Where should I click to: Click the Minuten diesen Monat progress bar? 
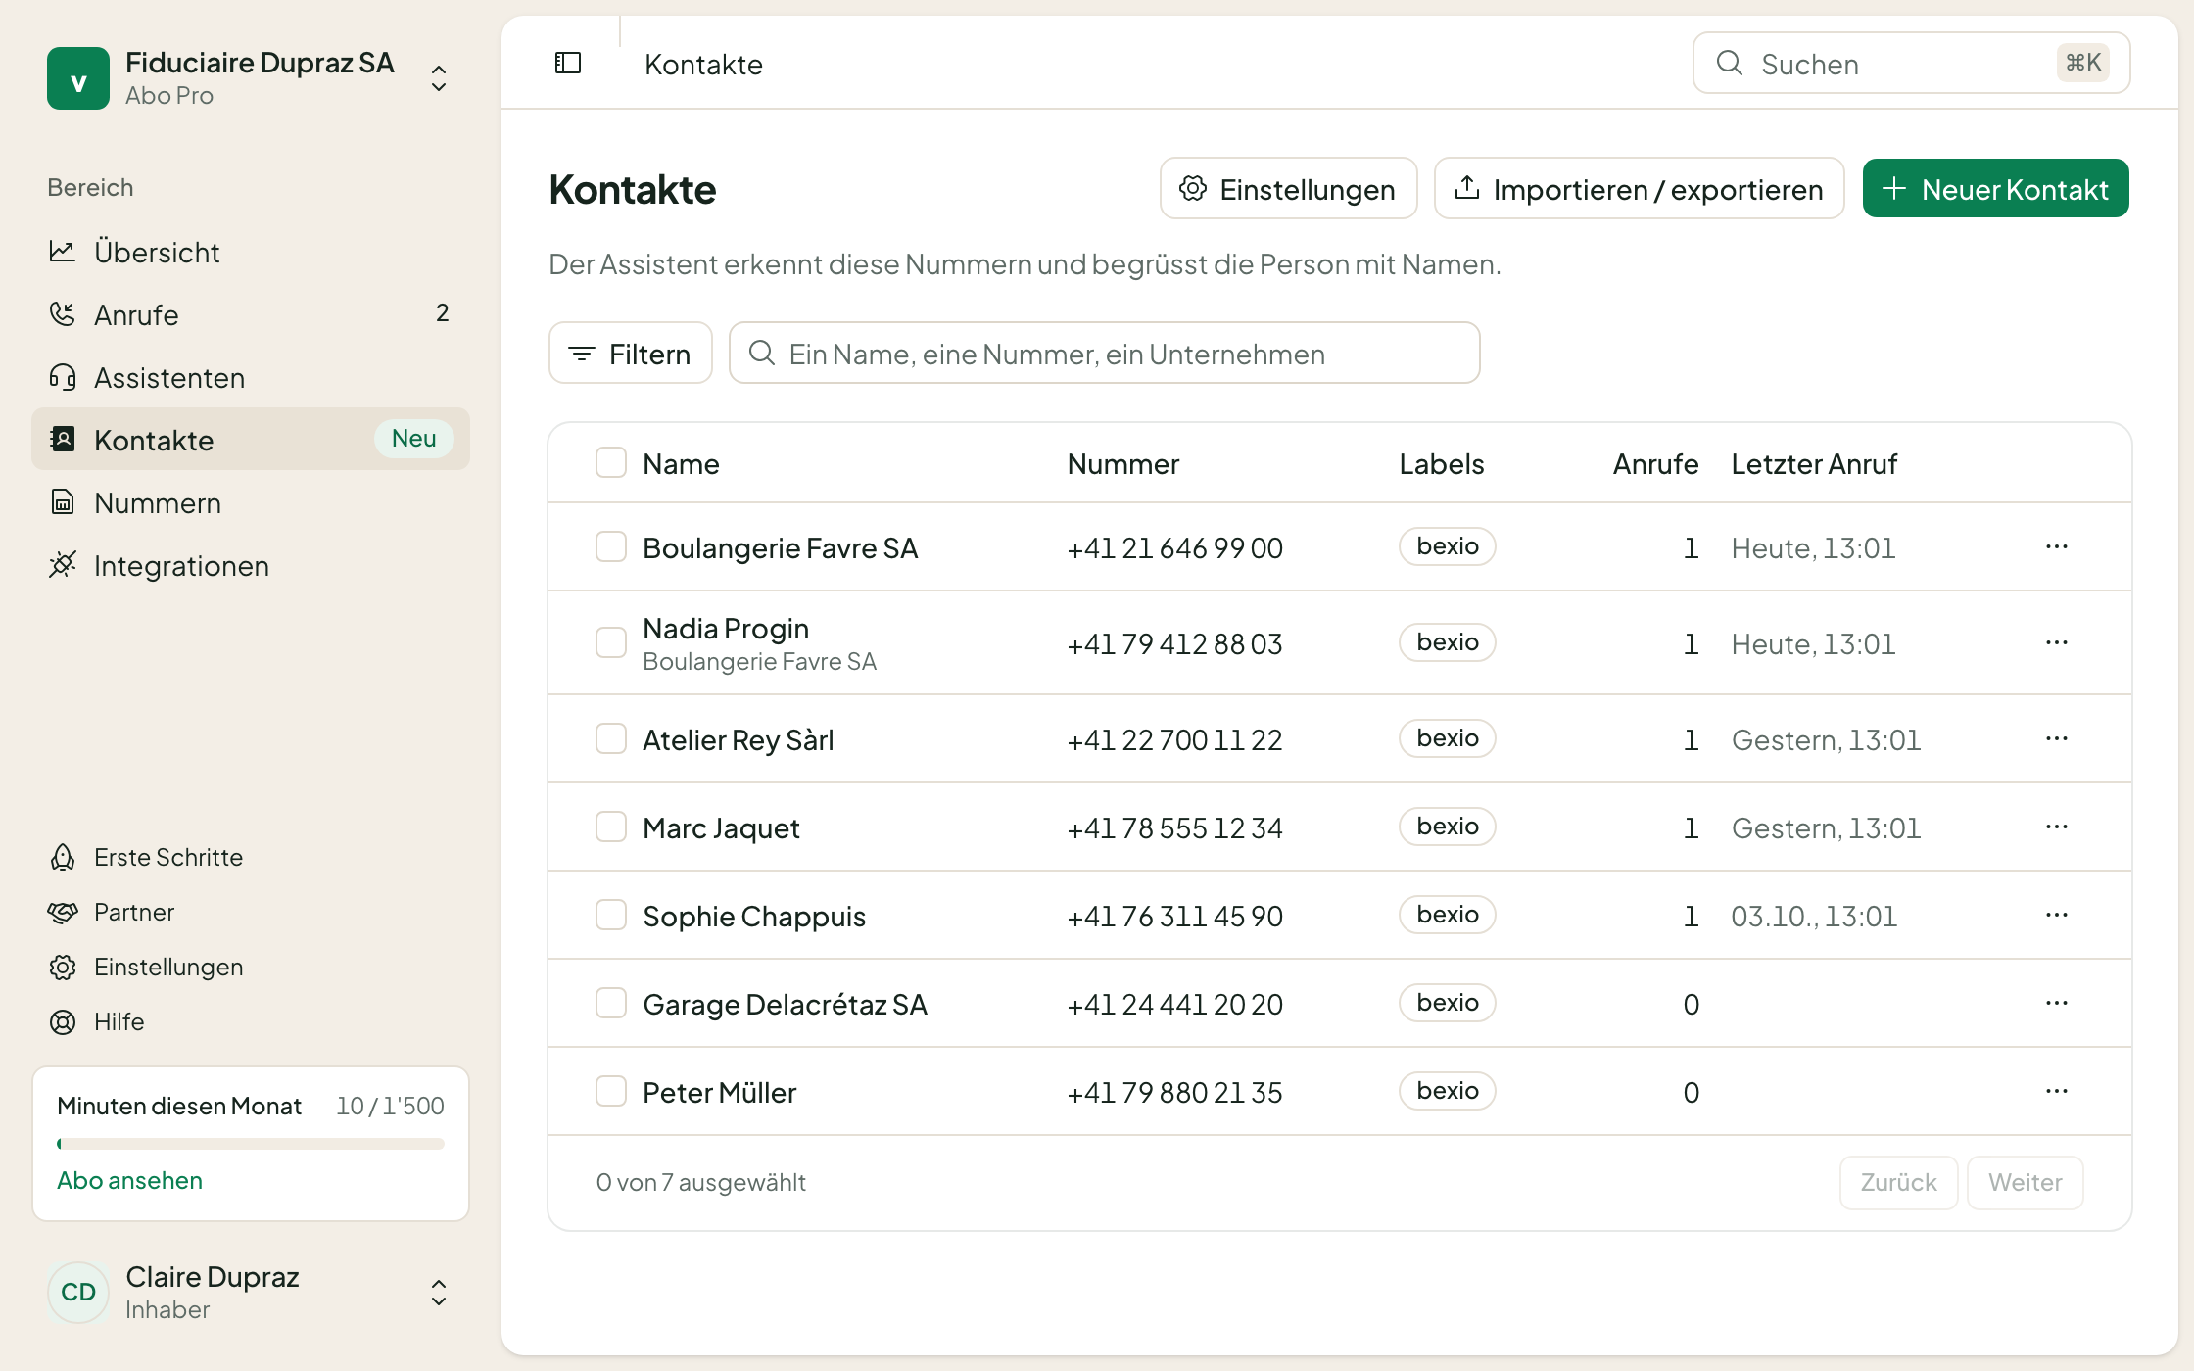tap(251, 1143)
